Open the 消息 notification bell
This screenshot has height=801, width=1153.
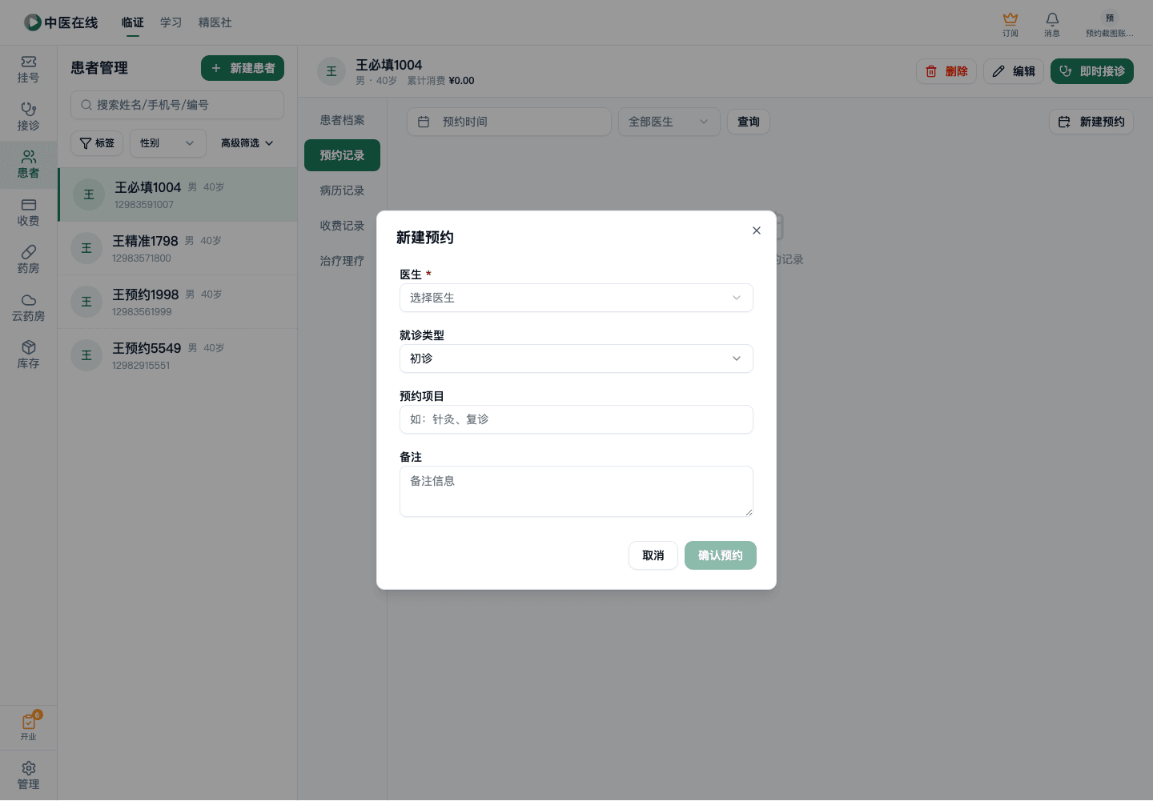(1052, 24)
